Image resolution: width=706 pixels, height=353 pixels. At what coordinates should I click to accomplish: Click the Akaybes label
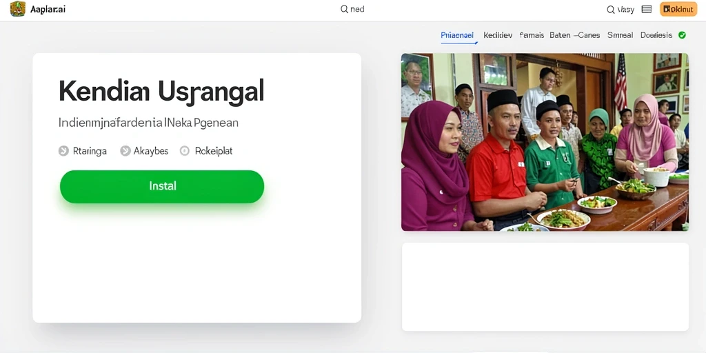point(151,151)
